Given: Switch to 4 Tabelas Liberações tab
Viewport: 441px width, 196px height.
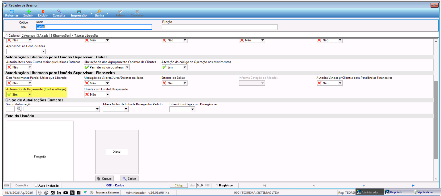Looking at the screenshot, I should click(85, 36).
